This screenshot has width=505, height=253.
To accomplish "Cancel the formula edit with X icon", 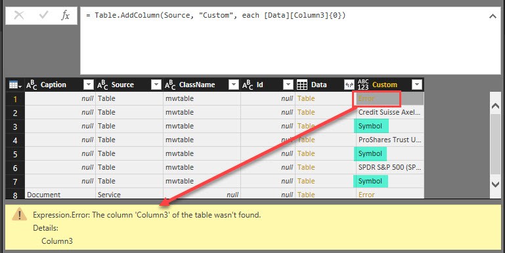I will (18, 15).
